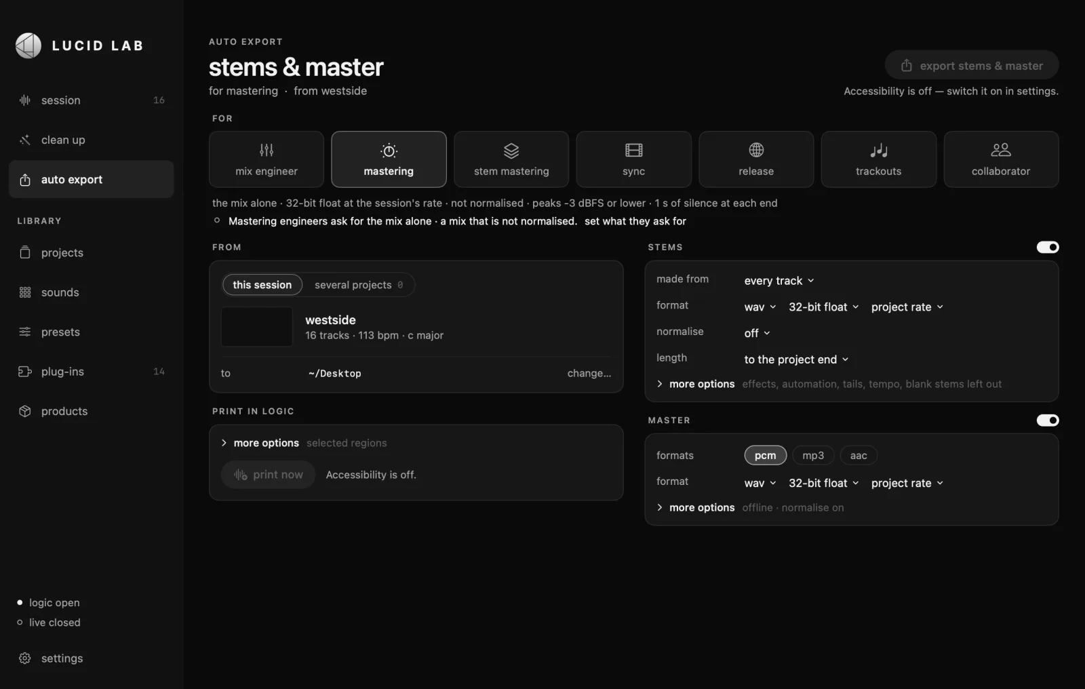1085x689 pixels.
Task: Expand stems more options section
Action: click(696, 384)
